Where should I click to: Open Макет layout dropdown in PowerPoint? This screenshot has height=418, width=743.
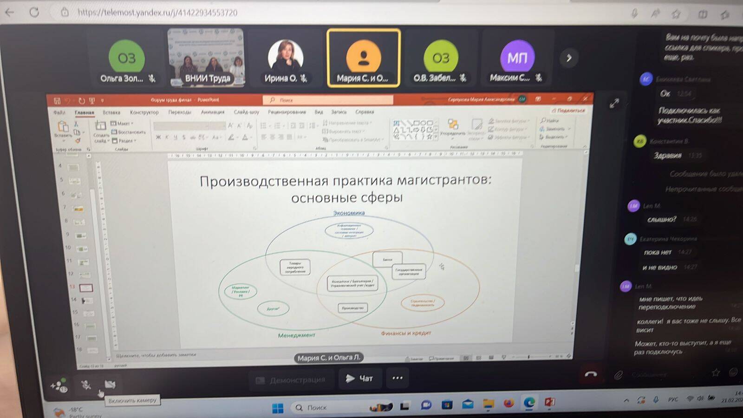coord(122,124)
